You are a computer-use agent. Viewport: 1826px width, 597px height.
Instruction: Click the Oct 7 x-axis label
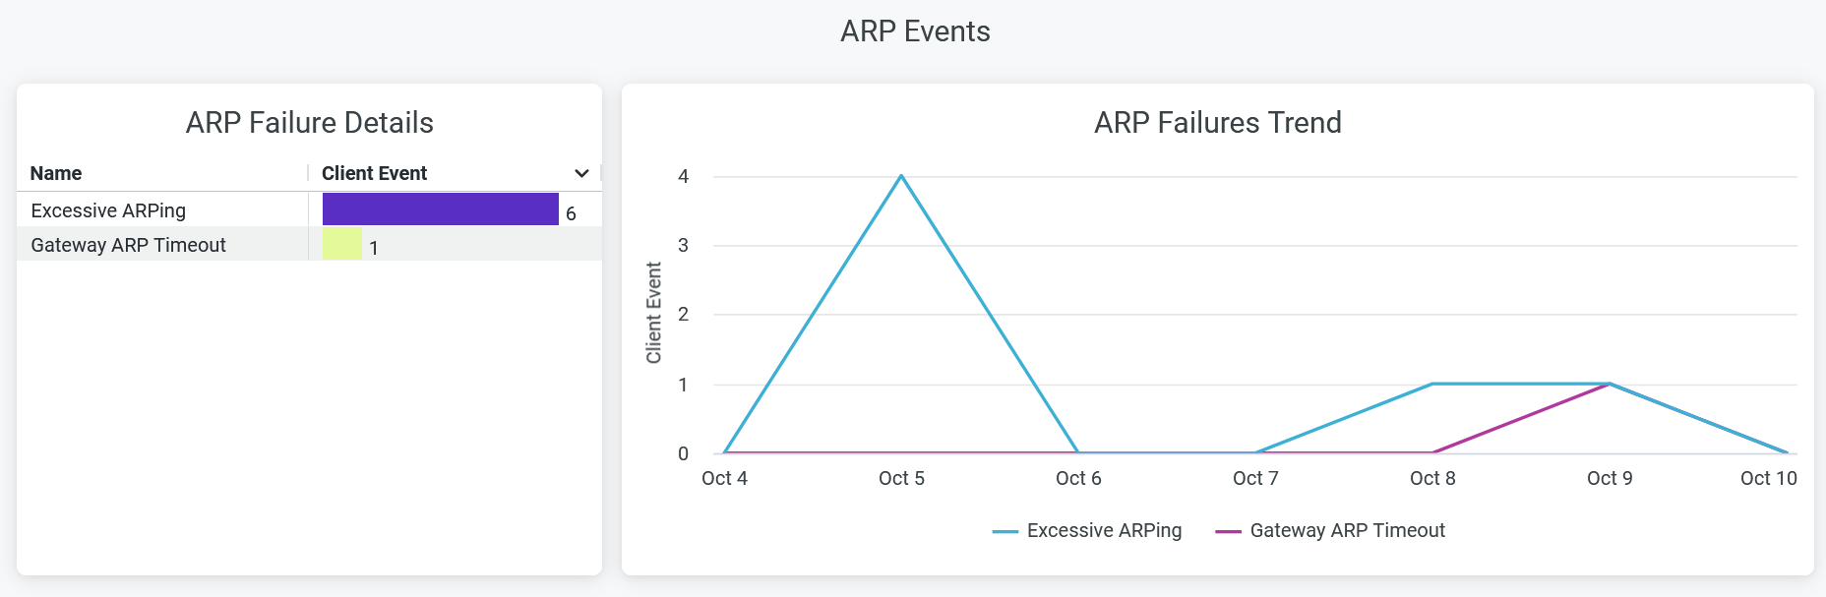(1255, 478)
